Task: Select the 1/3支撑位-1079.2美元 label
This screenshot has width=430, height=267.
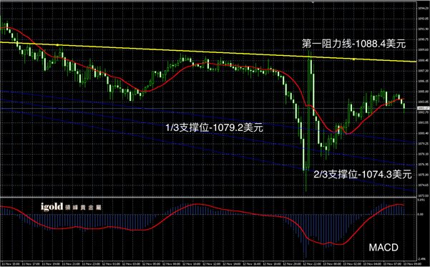Action: [x=215, y=127]
